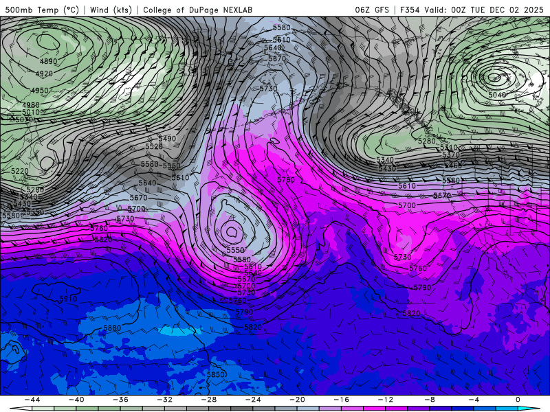Click the -44 colorbar tick label

[x=32, y=400]
